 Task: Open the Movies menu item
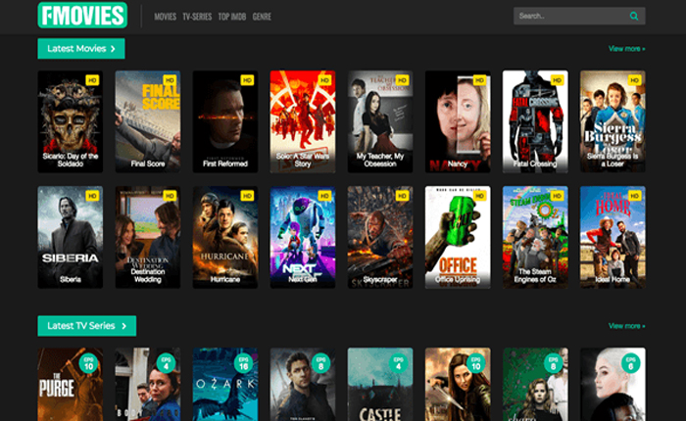pos(166,17)
